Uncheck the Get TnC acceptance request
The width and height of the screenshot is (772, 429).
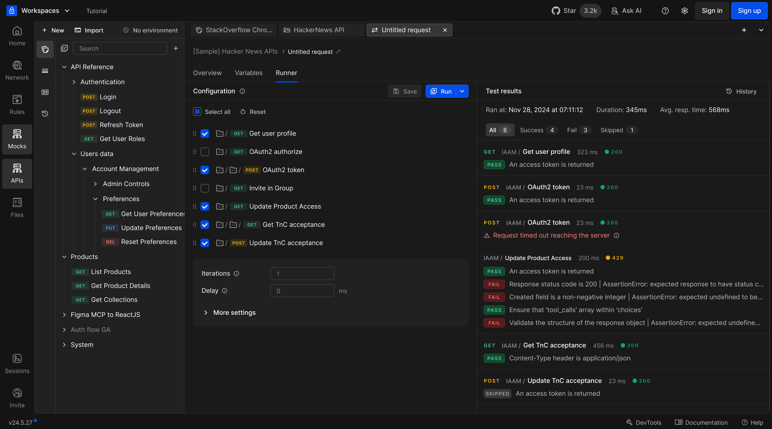[x=205, y=224]
